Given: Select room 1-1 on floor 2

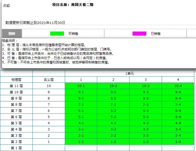Looking at the screenshot, I should coord(81,142).
